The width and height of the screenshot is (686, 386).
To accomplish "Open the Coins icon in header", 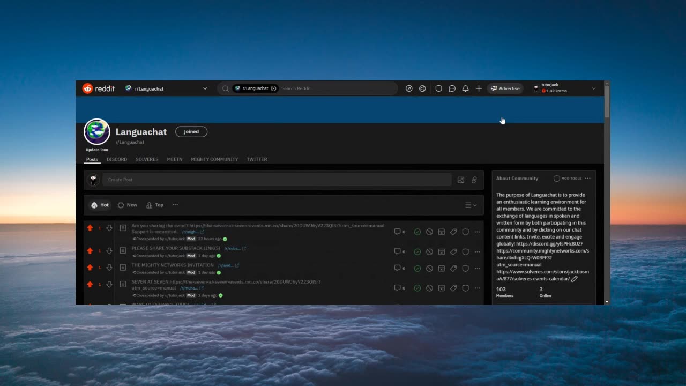I will 422,88.
